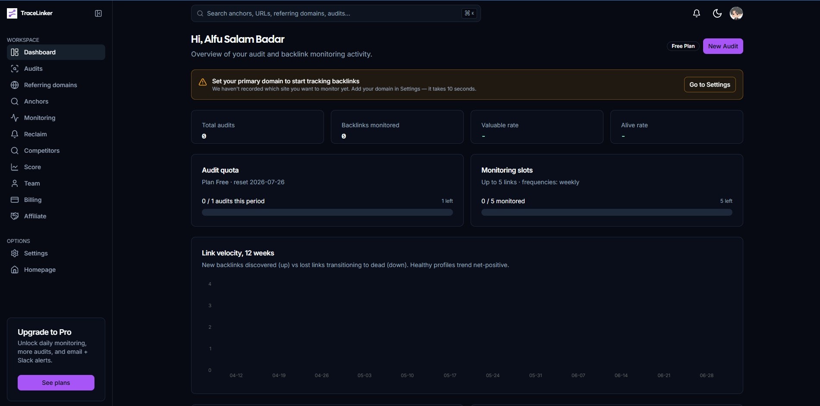Open the Anchors search icon
The image size is (820, 406).
(x=15, y=101)
